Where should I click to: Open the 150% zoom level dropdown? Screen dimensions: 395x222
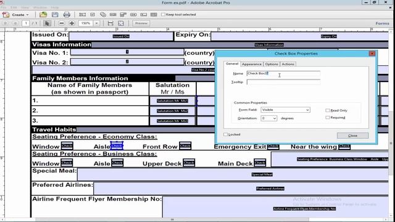pos(96,23)
